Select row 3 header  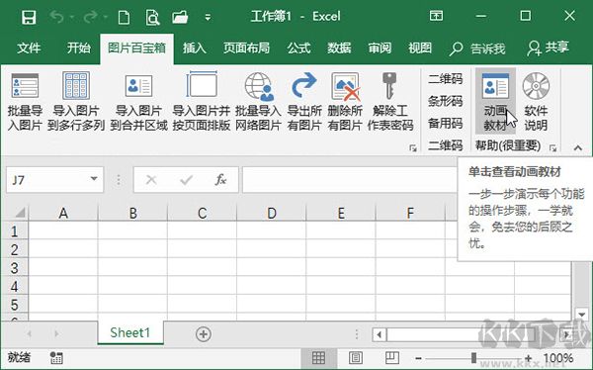tap(15, 268)
